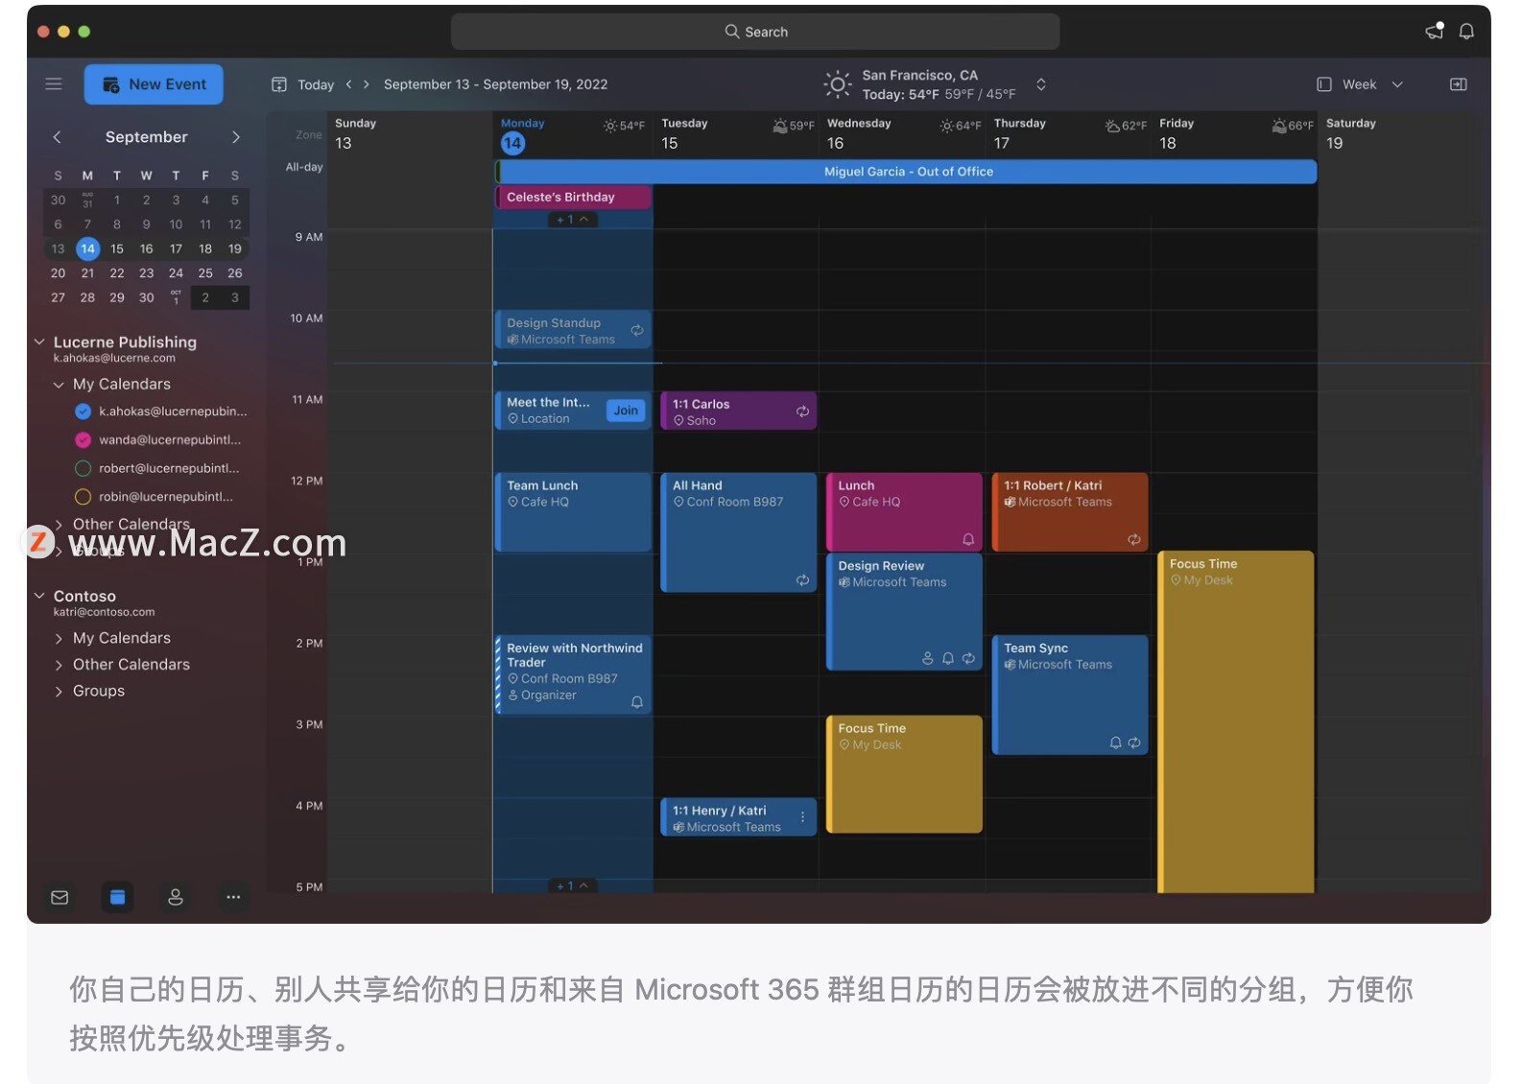Go to previous week arrow
The width and height of the screenshot is (1522, 1084).
coord(349,84)
